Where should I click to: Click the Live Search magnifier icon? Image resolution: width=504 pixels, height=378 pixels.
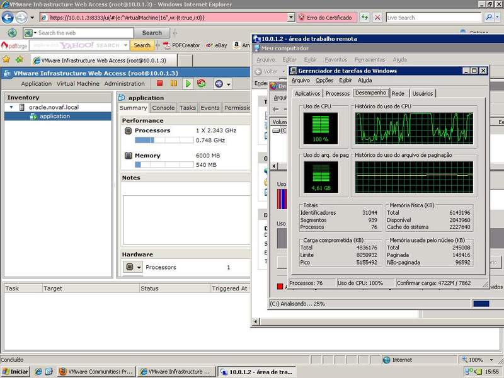(489, 18)
